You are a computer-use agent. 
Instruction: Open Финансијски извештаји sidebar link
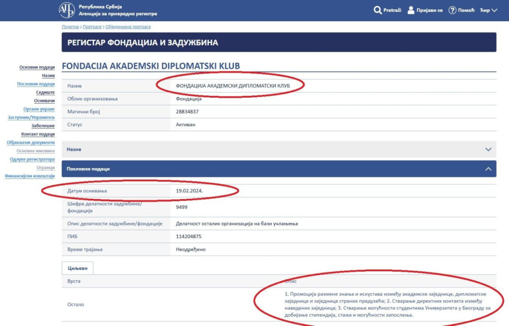(x=30, y=176)
